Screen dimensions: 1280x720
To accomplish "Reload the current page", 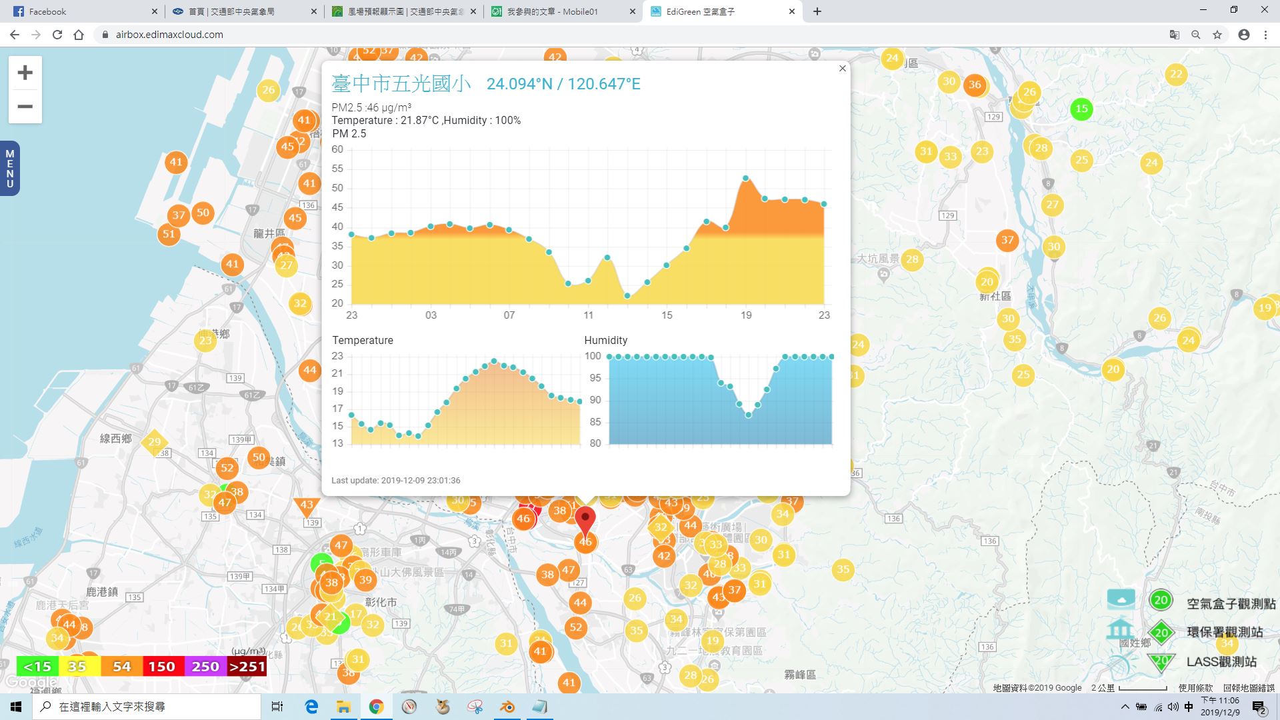I will tap(57, 35).
